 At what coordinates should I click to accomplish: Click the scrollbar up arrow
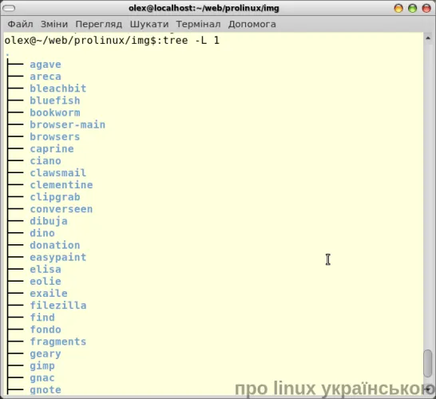[x=428, y=38]
